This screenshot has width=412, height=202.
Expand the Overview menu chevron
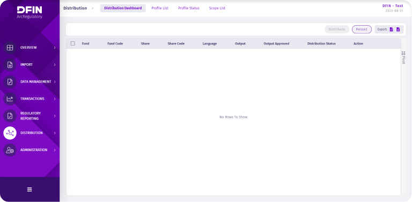pyautogui.click(x=55, y=48)
